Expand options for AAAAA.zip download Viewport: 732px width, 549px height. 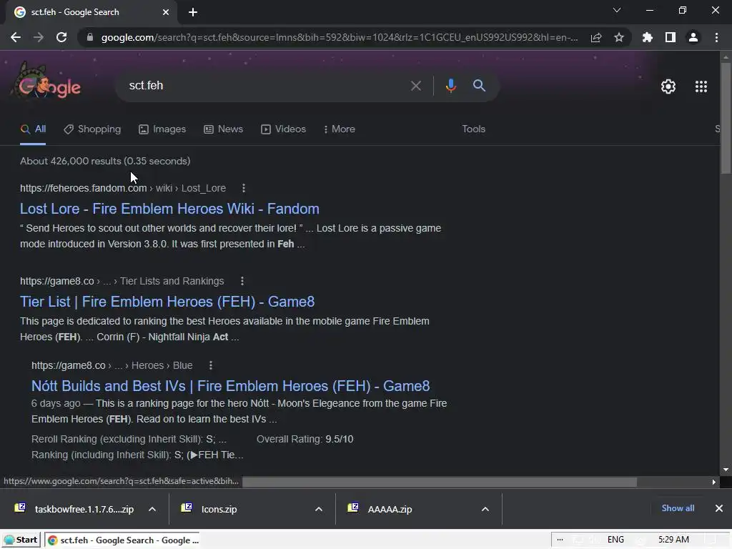click(485, 509)
